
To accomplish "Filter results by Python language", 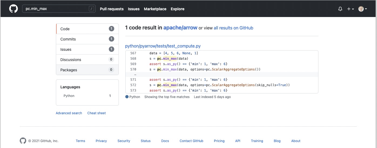I will (x=69, y=96).
